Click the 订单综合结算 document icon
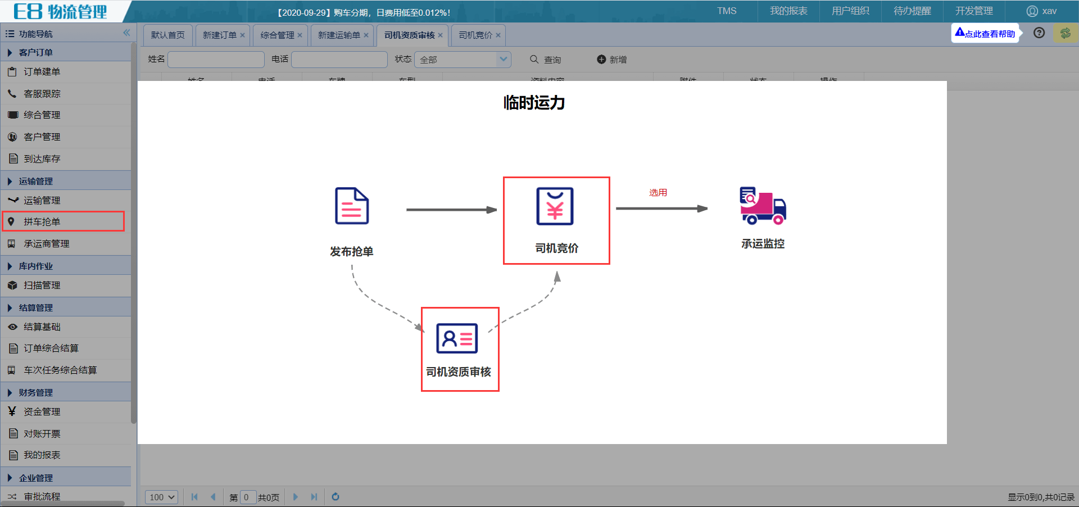Screen dimensions: 1079x507 12,348
